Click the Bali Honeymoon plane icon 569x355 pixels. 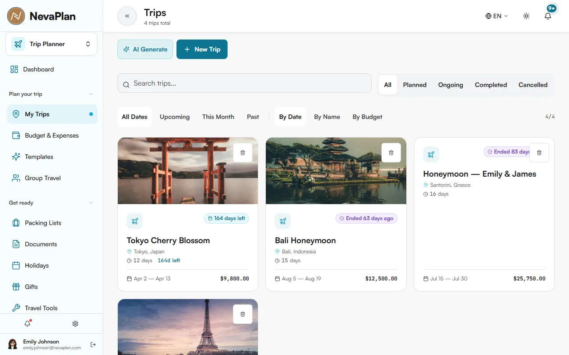pyautogui.click(x=283, y=221)
